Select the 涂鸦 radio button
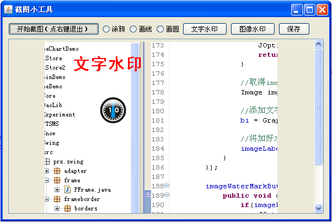This screenshot has height=222, width=332. pos(114,29)
